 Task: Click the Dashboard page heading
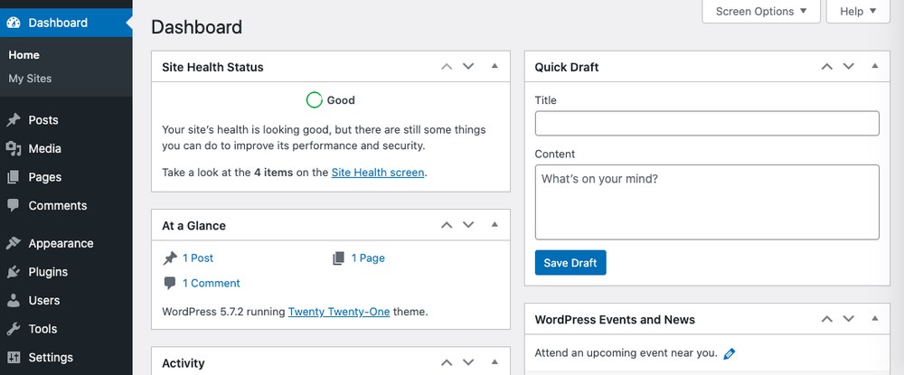(196, 27)
